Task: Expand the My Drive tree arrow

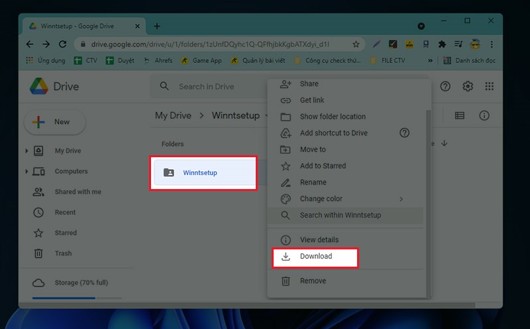Action: [26, 151]
